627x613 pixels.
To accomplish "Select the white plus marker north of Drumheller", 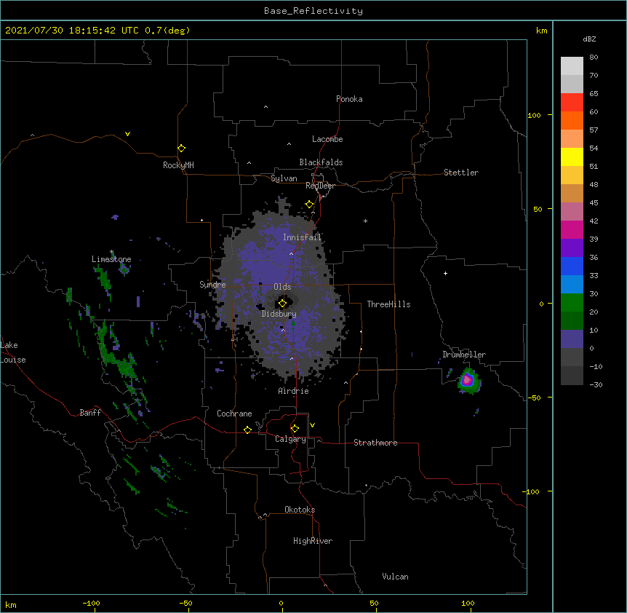I will [445, 273].
